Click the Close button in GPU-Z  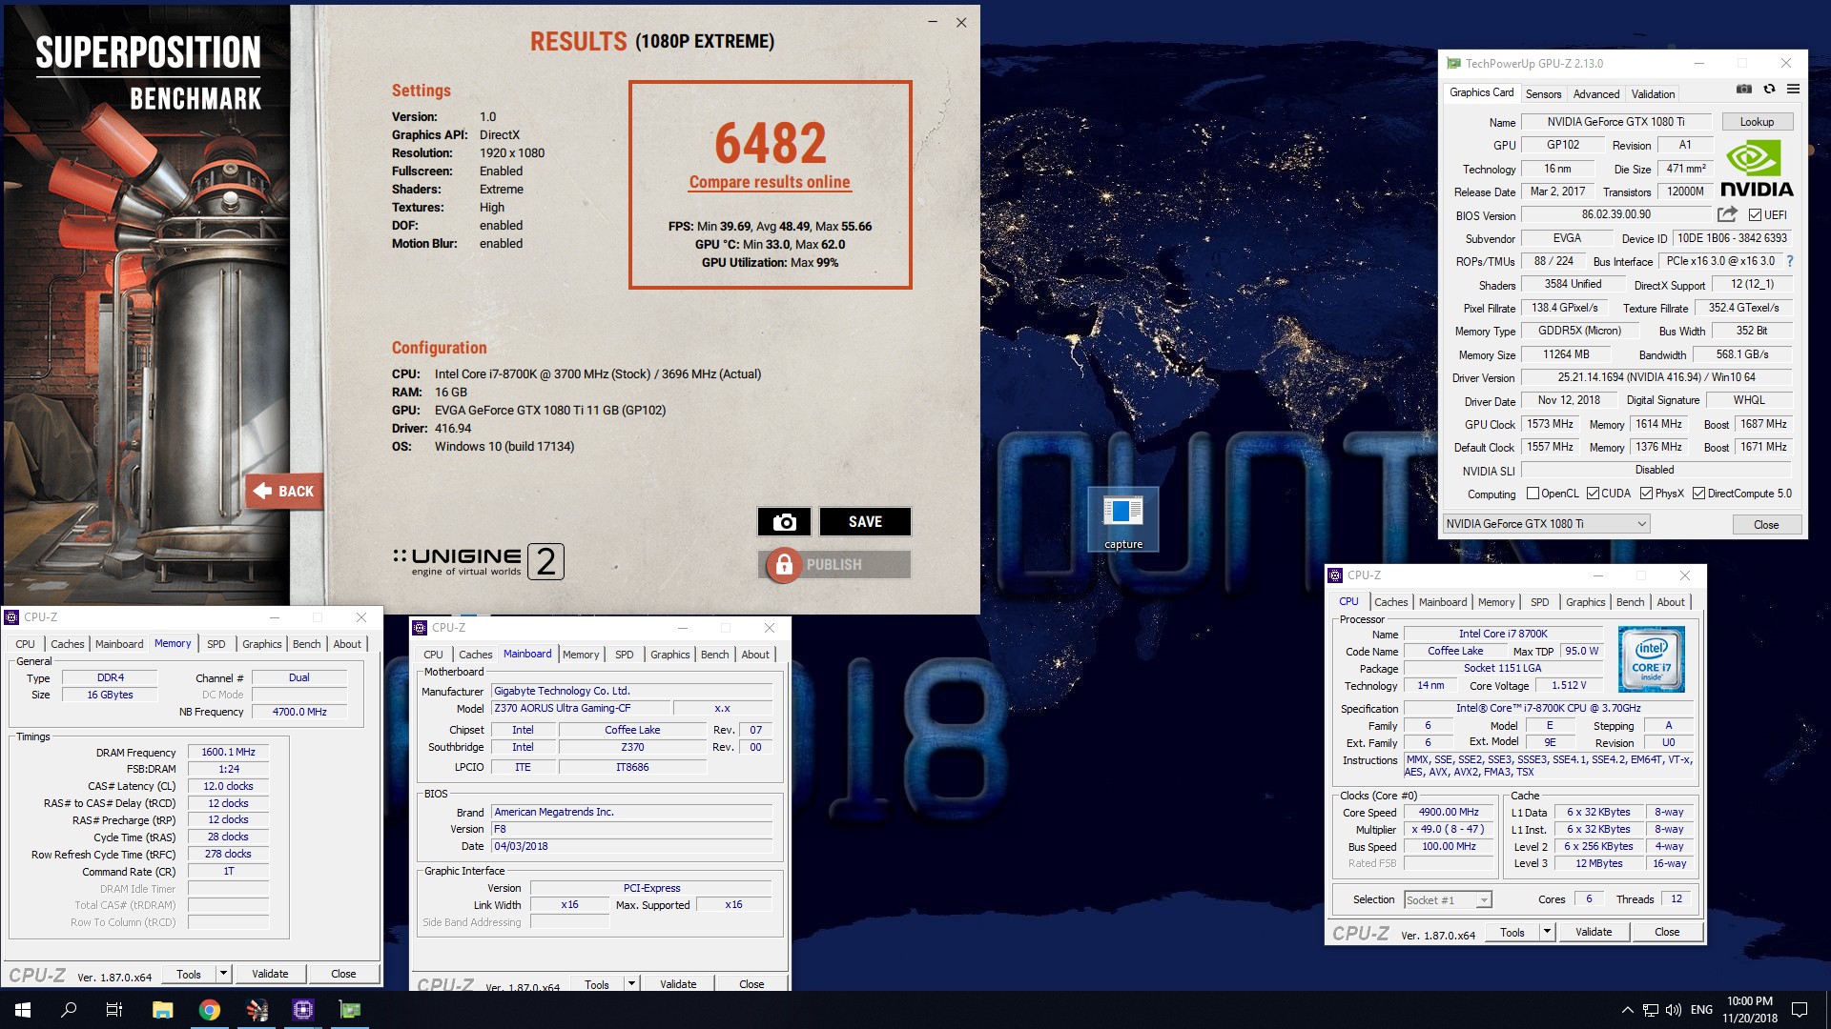point(1765,525)
